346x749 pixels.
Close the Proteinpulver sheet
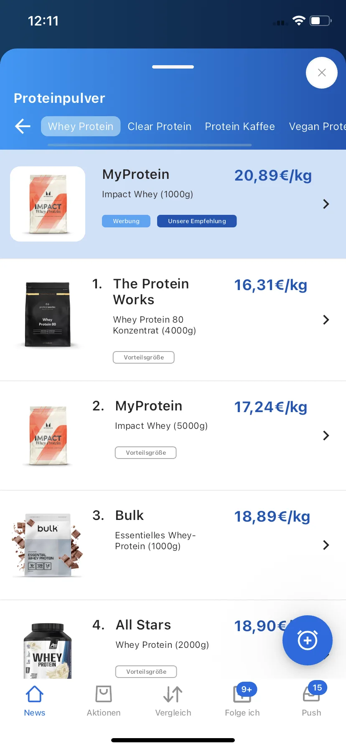pyautogui.click(x=321, y=73)
